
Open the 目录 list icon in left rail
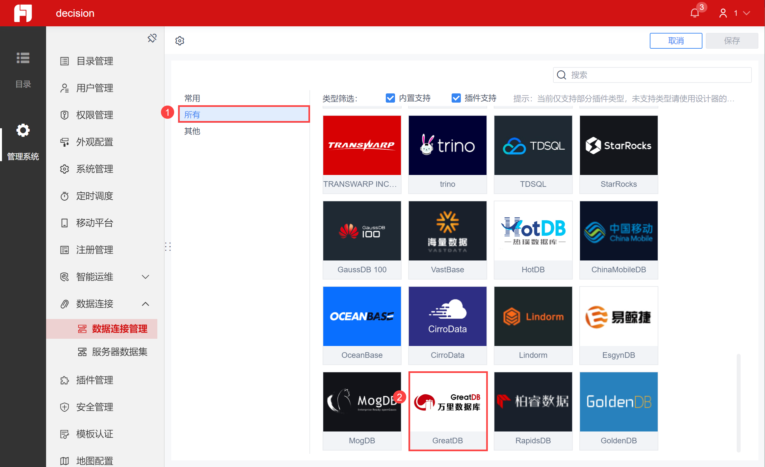(x=23, y=58)
